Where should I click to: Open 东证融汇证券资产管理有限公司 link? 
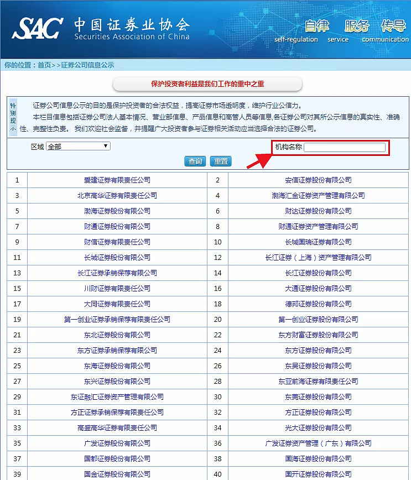pyautogui.click(x=117, y=396)
